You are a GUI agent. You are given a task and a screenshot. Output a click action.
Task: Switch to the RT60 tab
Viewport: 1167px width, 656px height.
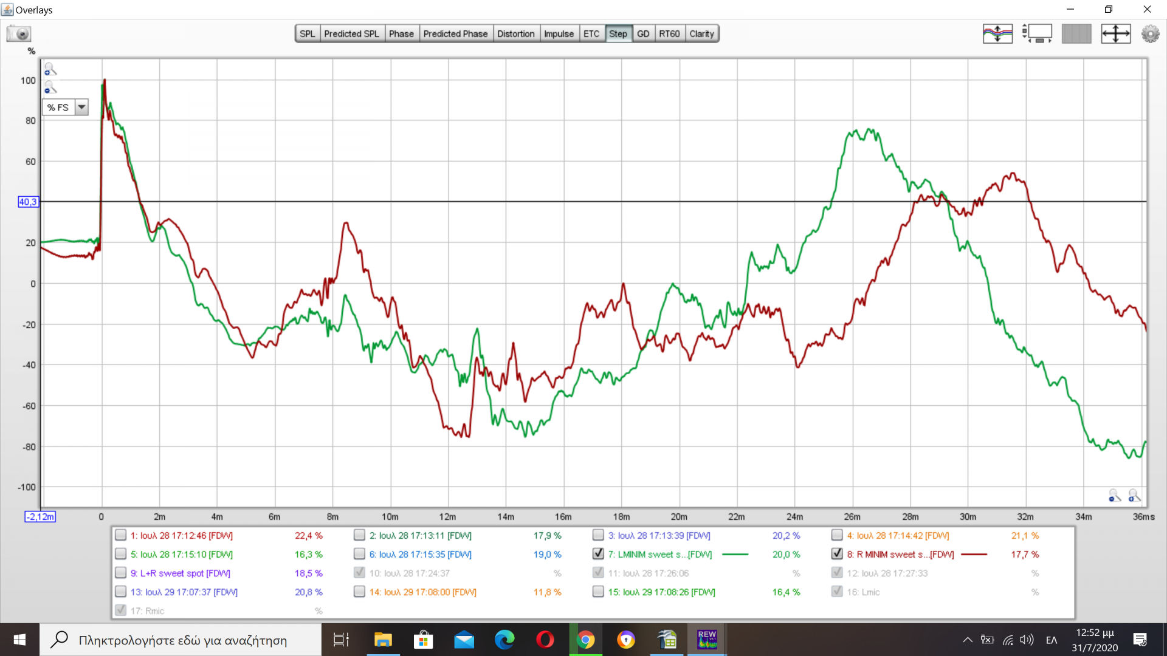click(669, 33)
